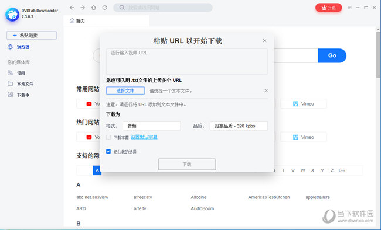Uncheck the 记住我的选择 checkbox
This screenshot has width=381, height=230.
click(x=108, y=152)
